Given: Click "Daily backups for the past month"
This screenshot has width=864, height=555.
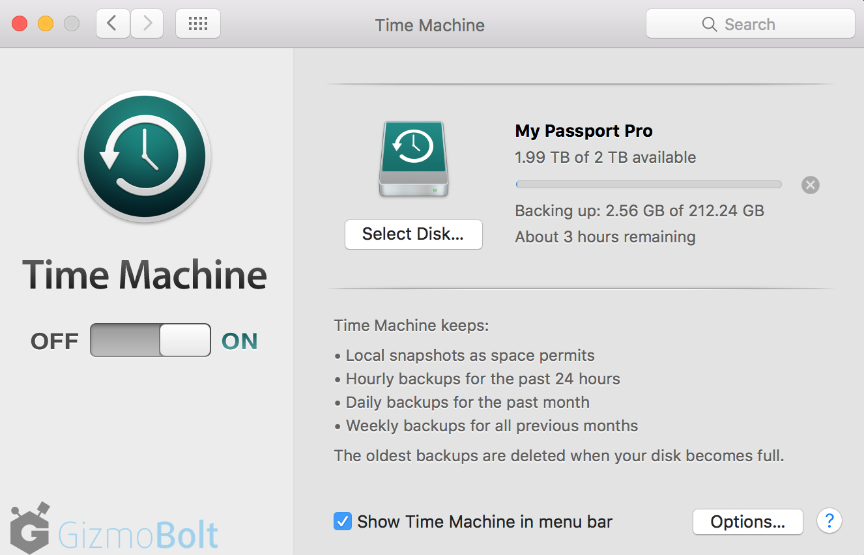Looking at the screenshot, I should click(x=467, y=403).
